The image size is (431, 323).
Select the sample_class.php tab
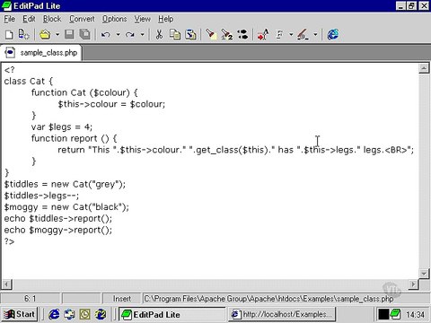(41, 53)
